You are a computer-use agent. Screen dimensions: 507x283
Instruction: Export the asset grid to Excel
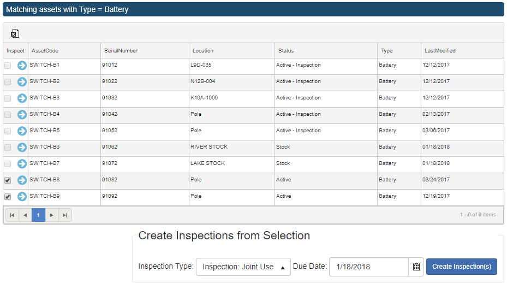click(15, 33)
